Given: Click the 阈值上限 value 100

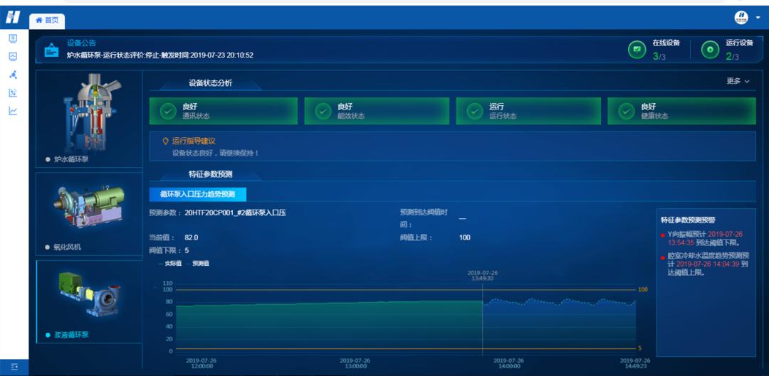Looking at the screenshot, I should (464, 237).
